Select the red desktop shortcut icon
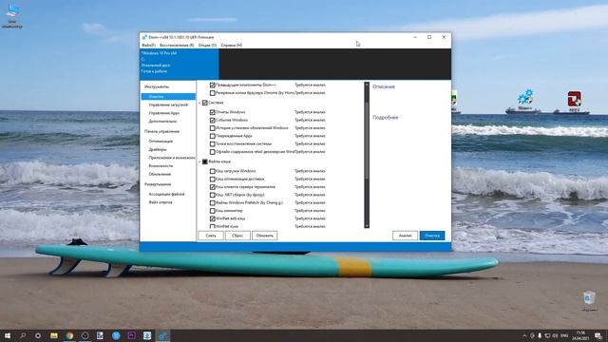The width and height of the screenshot is (608, 342). coord(574,101)
